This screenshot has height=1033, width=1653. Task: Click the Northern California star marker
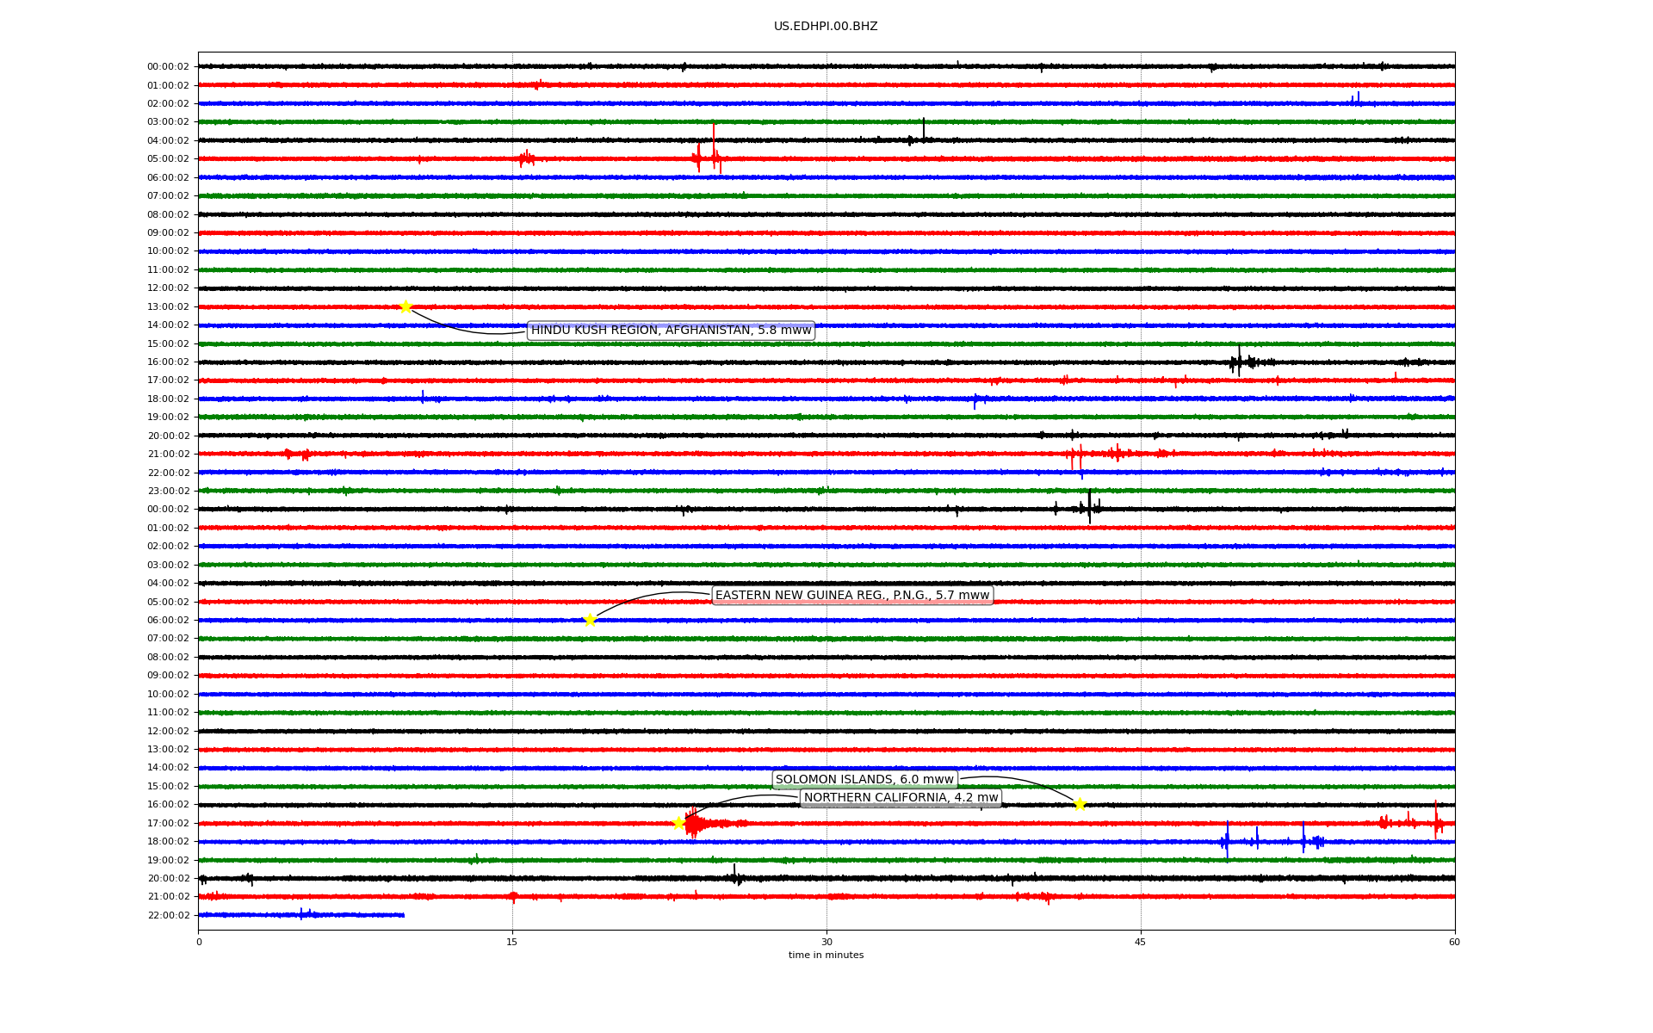click(x=678, y=823)
